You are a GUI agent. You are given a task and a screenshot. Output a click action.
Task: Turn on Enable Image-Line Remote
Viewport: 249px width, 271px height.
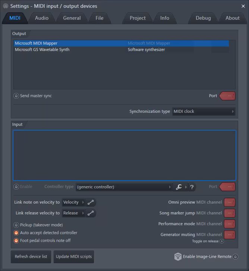[x=235, y=256]
